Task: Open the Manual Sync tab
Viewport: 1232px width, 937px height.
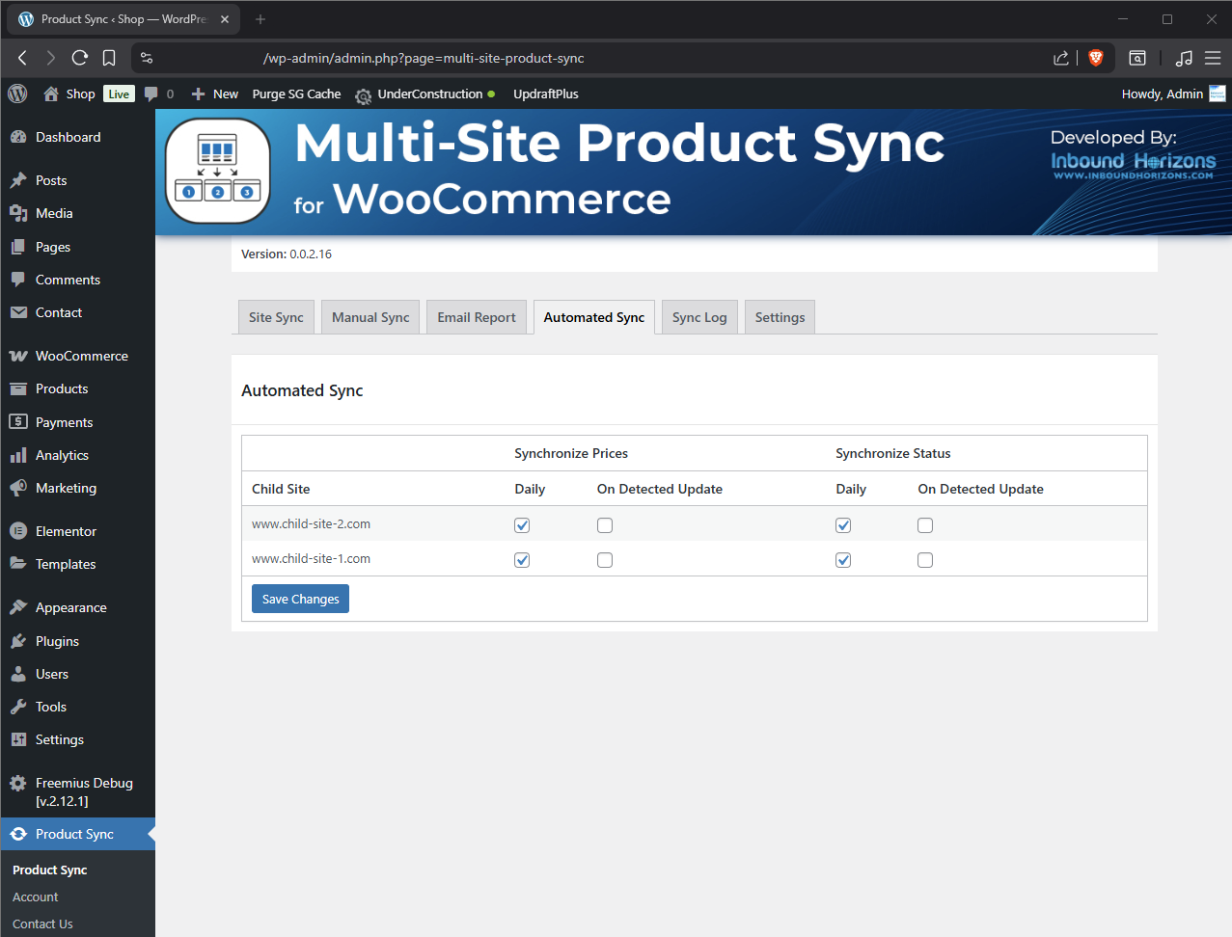Action: pos(370,317)
